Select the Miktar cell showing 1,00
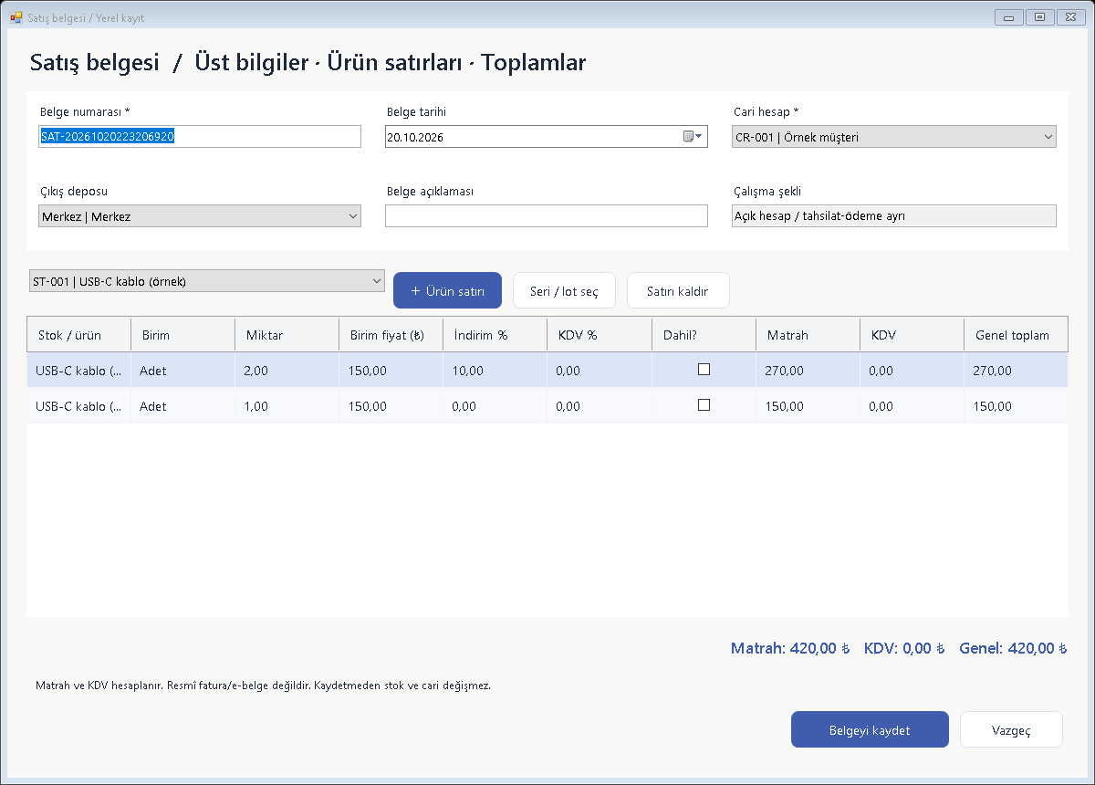This screenshot has height=785, width=1095. (x=287, y=406)
